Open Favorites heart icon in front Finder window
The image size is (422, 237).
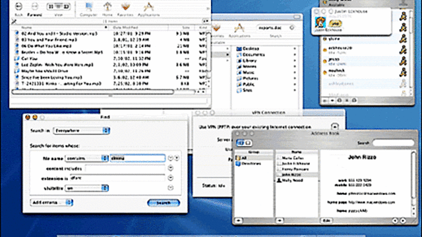tap(125, 7)
